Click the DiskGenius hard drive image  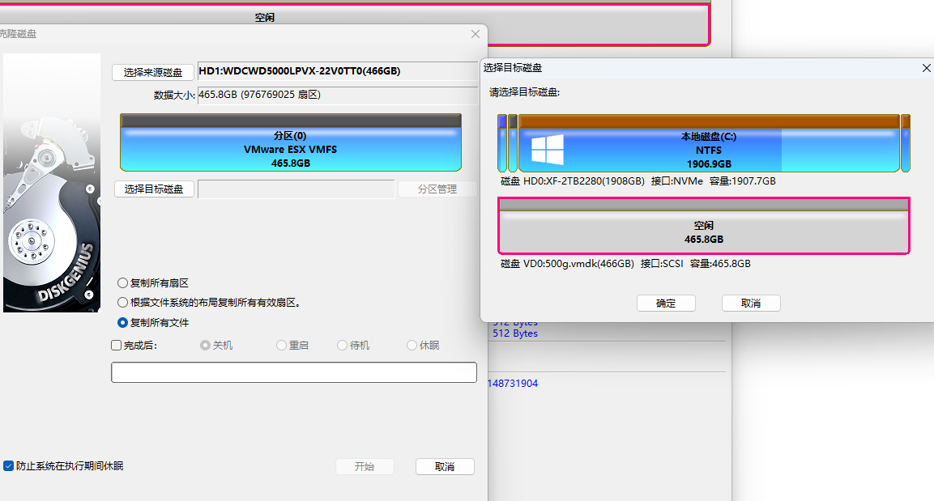coord(52,183)
